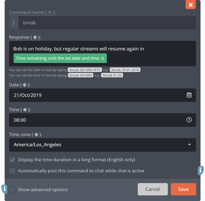Close the dialog with the orange X
Viewport: 205px width, 201px height.
point(190,5)
